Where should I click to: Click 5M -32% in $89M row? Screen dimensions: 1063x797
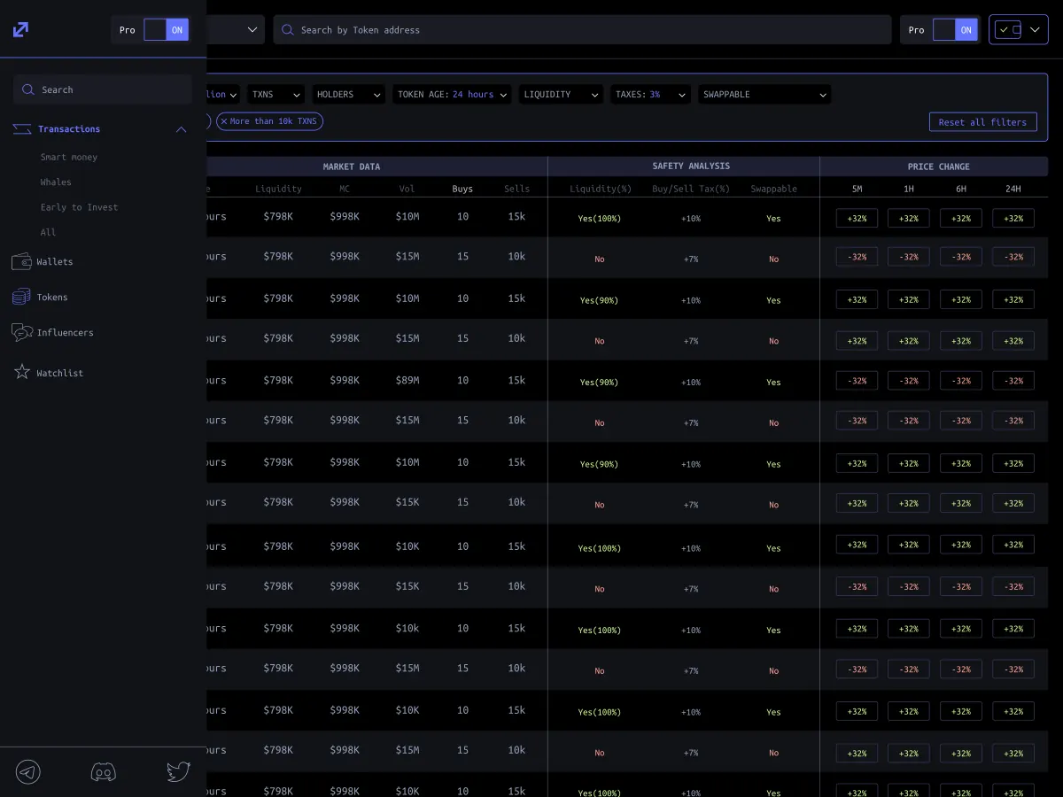(x=857, y=381)
